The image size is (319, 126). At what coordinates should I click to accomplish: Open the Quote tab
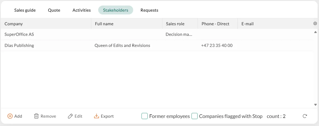click(54, 10)
